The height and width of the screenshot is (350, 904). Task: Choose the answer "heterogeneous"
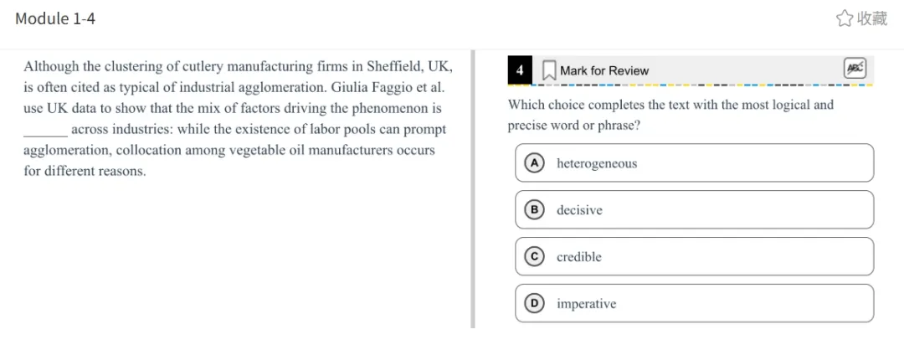point(597,163)
